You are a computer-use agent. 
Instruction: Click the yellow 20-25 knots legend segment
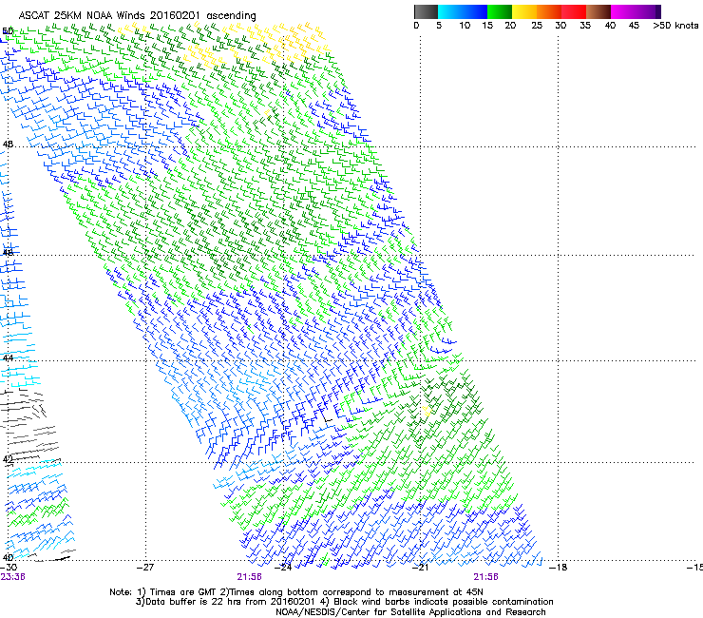pos(524,11)
